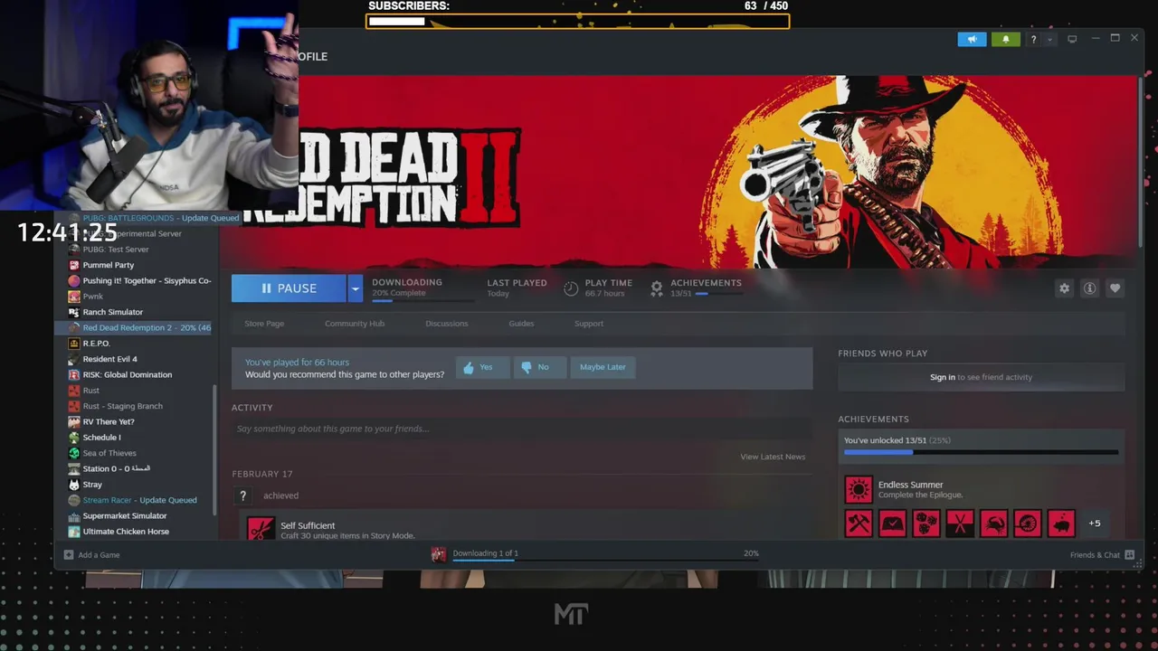
Task: Click the hidden achievement question mark icon
Action: click(242, 495)
